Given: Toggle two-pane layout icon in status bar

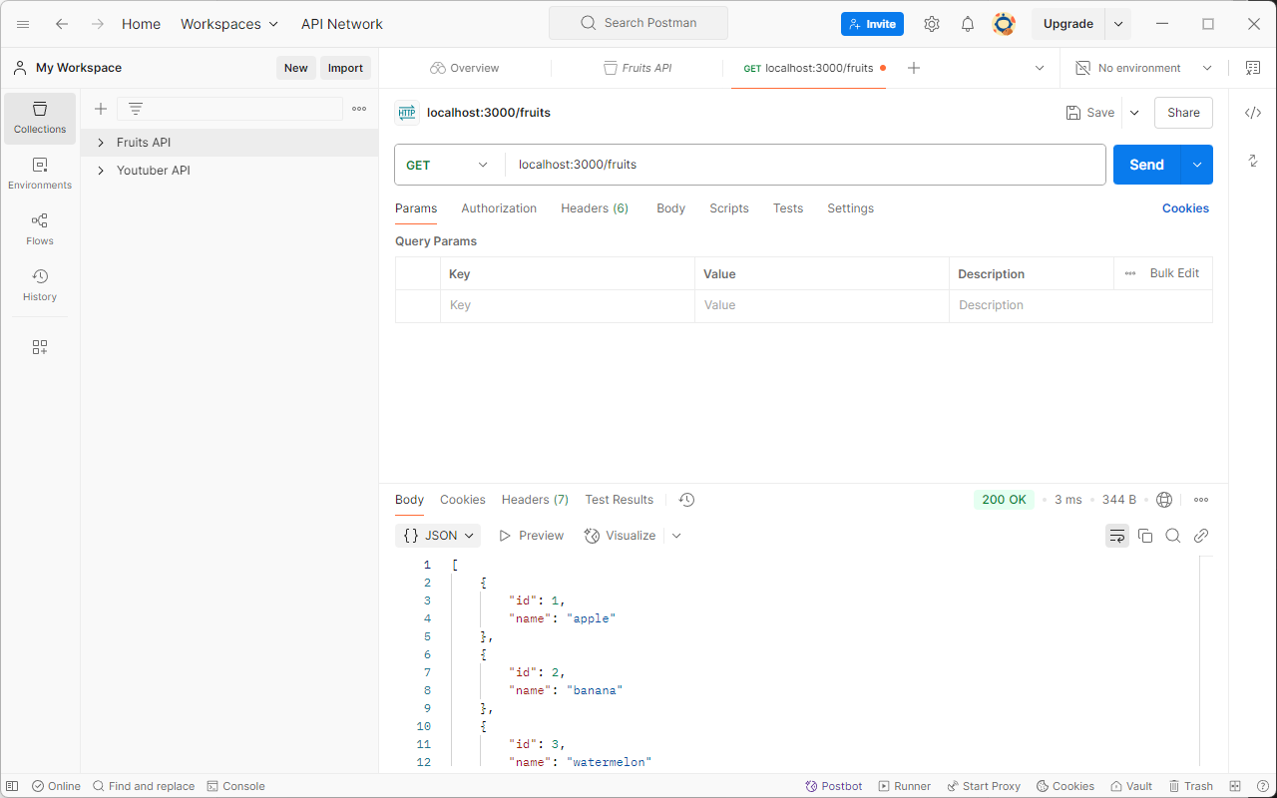Looking at the screenshot, I should pyautogui.click(x=1235, y=786).
